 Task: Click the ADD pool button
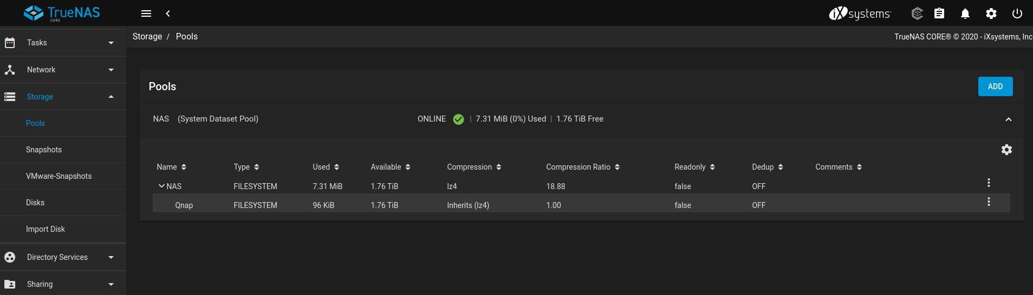click(995, 86)
